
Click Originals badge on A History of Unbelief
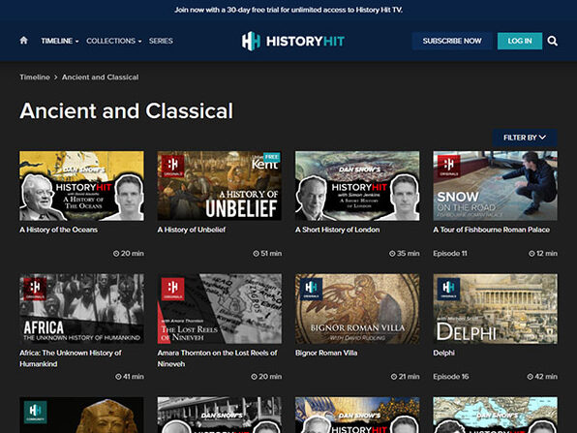[172, 166]
